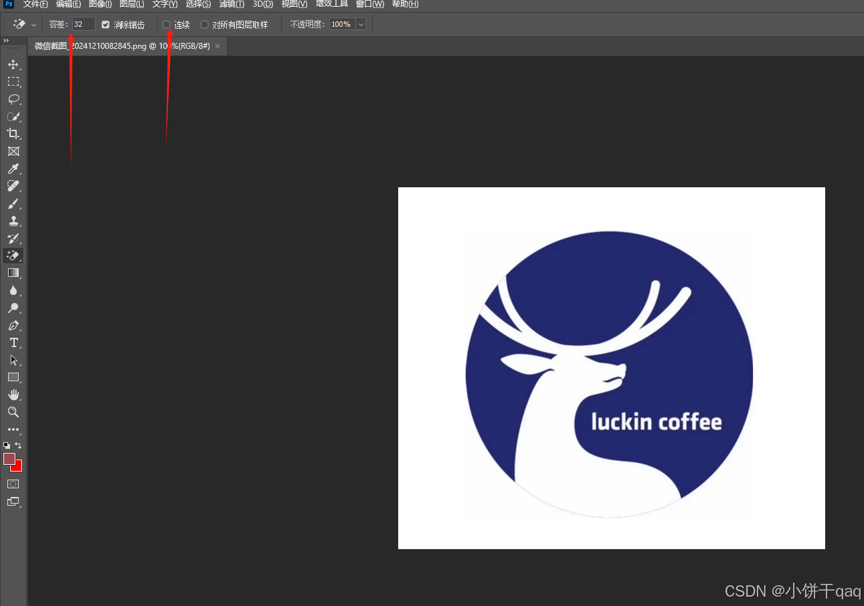The width and height of the screenshot is (864, 606).
Task: Select the Horizontal Type tool
Action: point(13,342)
